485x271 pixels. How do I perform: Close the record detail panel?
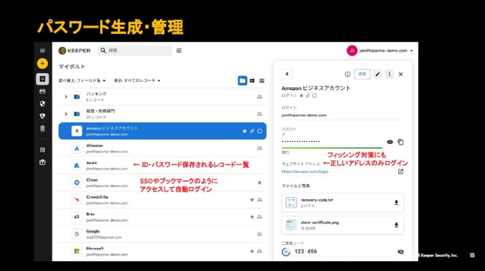click(401, 74)
